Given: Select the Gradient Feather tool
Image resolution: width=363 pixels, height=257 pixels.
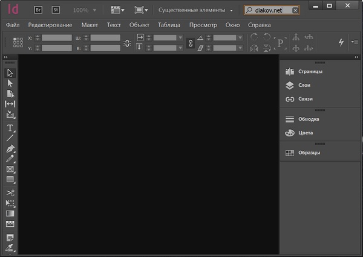Looking at the screenshot, I should click(10, 224).
